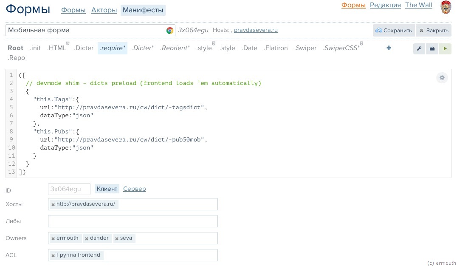Click the Либы input field
This screenshot has width=457, height=266.
(x=133, y=221)
